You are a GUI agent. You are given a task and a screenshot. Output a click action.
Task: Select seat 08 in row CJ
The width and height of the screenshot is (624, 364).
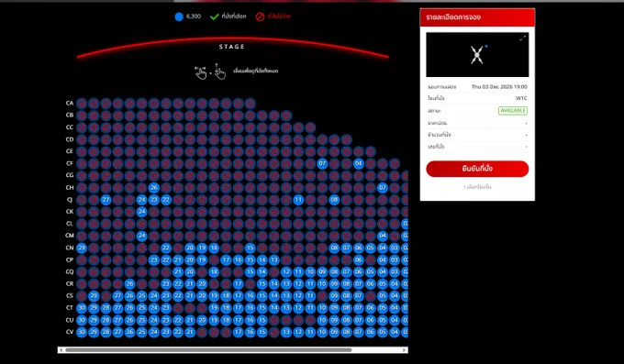tap(334, 200)
